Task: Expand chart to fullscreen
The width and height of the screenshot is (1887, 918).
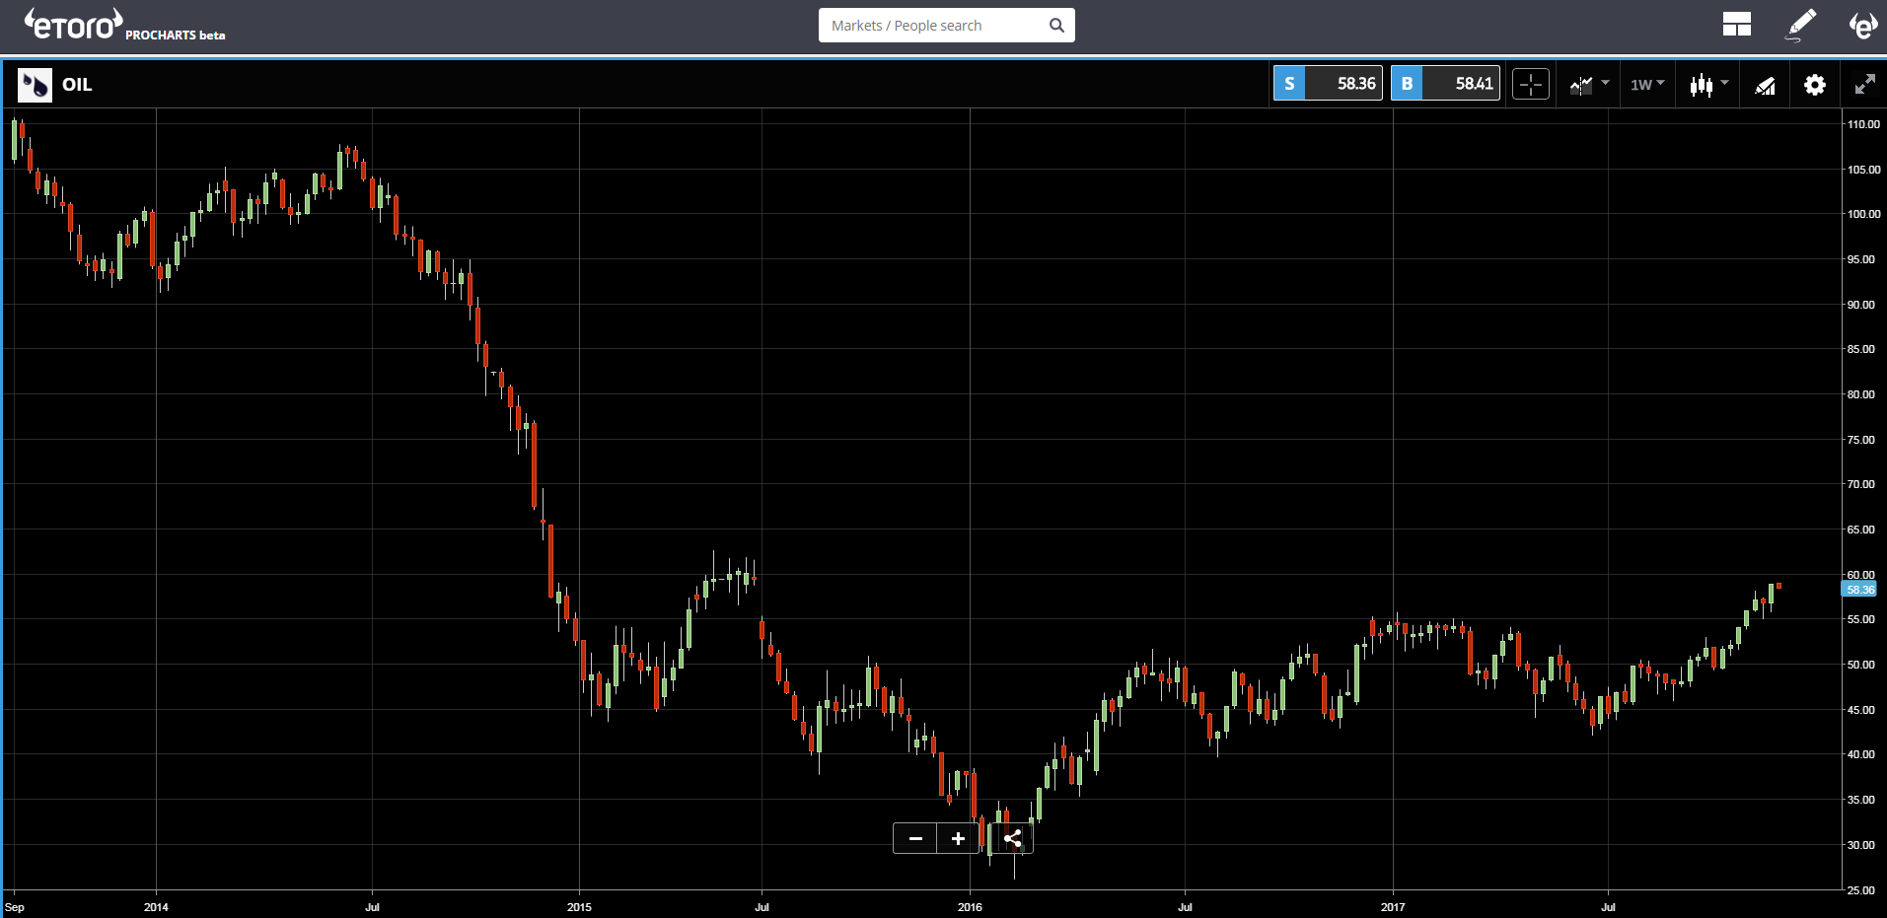Action: [x=1864, y=85]
